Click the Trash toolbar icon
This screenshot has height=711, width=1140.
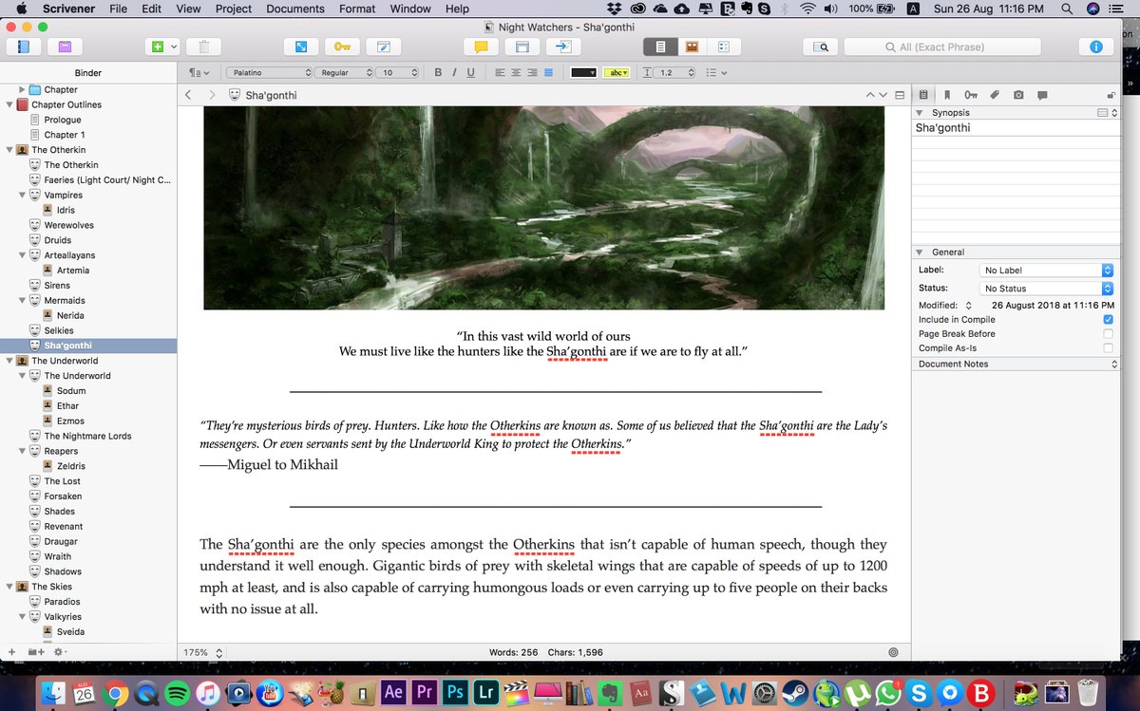[204, 47]
